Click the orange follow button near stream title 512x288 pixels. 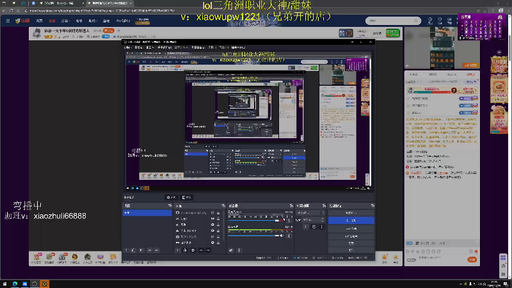coord(109,31)
